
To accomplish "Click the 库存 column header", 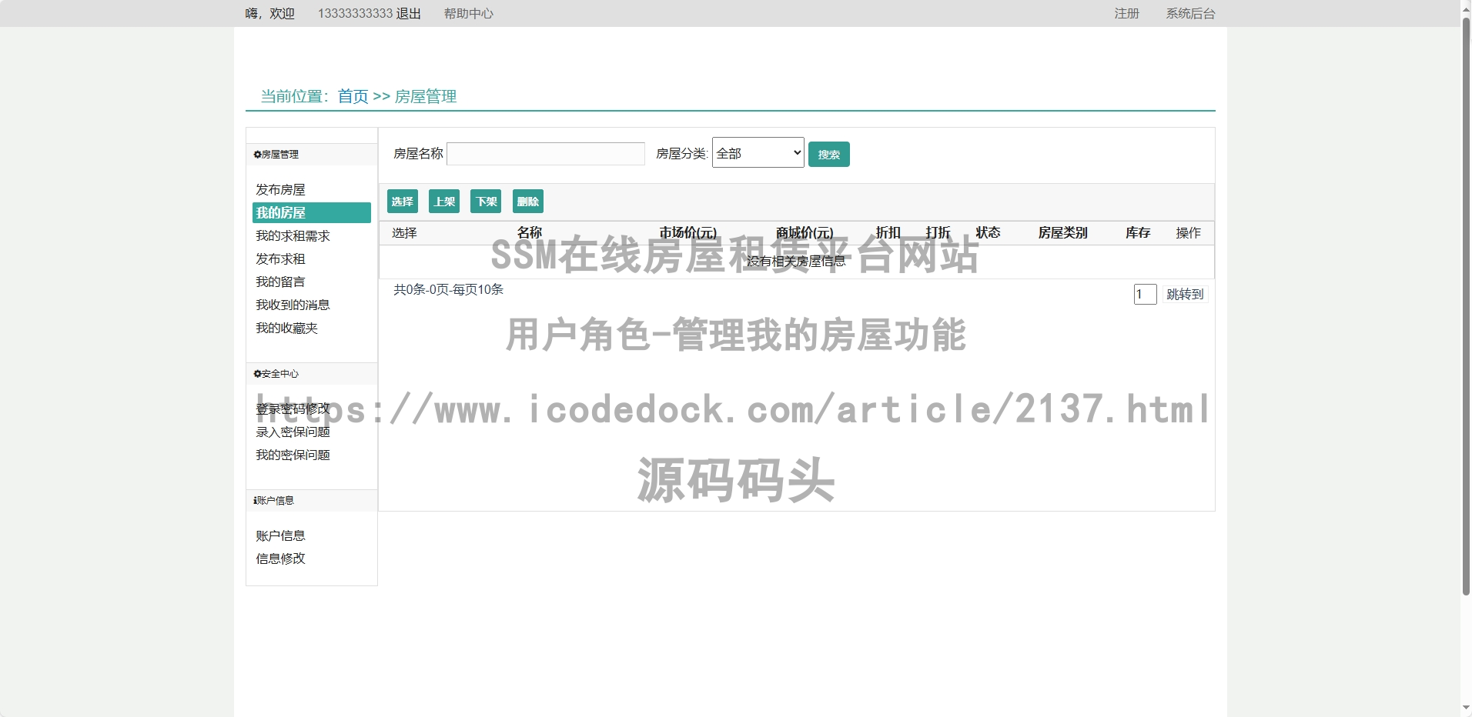I will [x=1138, y=232].
